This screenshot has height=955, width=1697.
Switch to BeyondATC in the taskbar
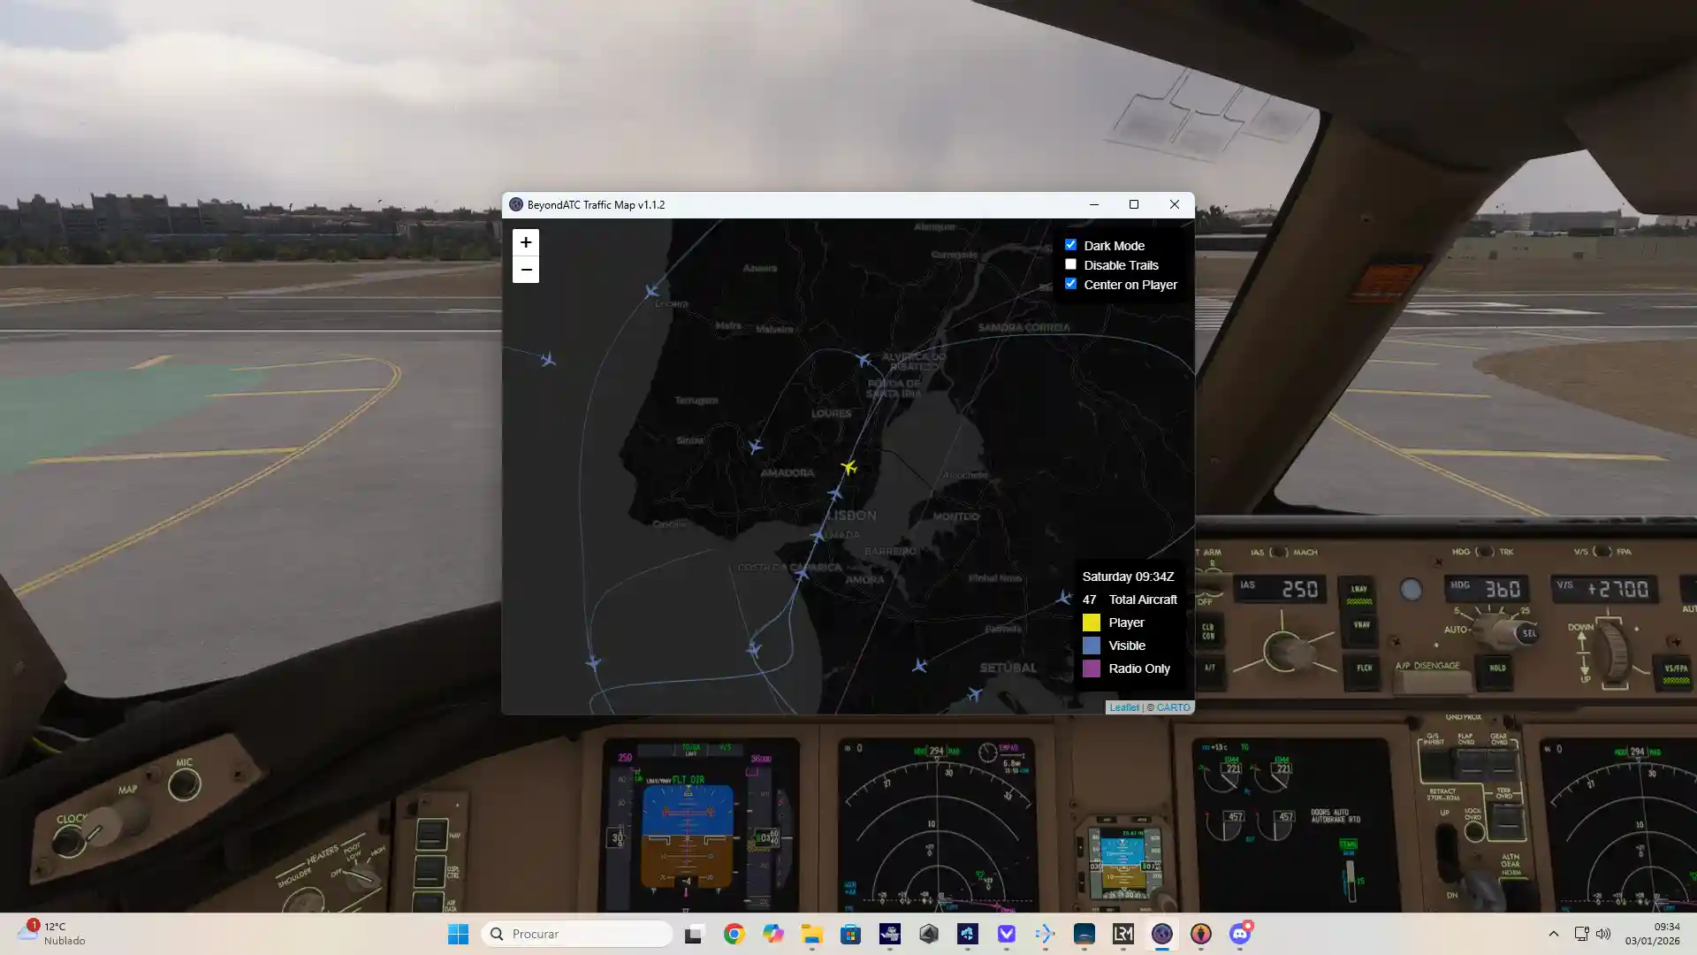click(1161, 934)
